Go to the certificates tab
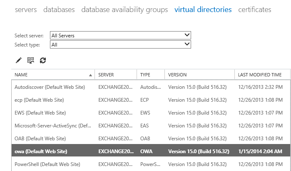This screenshot has height=171, width=291. [x=254, y=10]
